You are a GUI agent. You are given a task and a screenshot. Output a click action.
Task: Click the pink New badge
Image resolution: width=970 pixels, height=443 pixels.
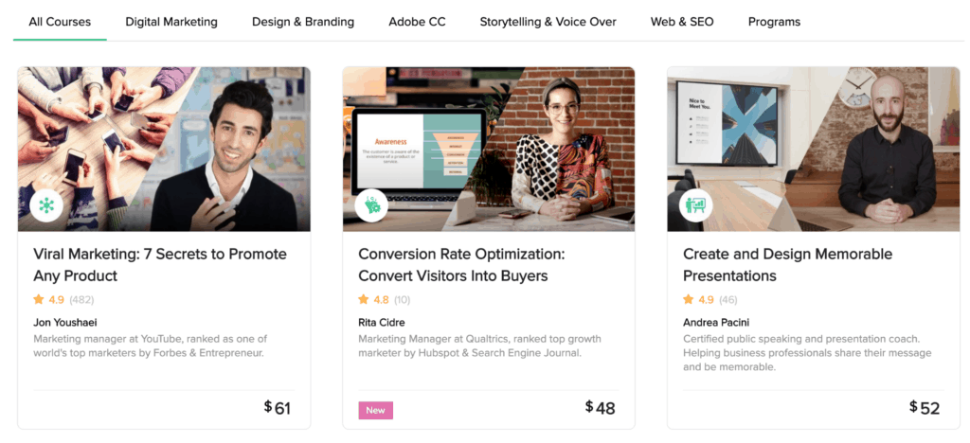tap(375, 410)
